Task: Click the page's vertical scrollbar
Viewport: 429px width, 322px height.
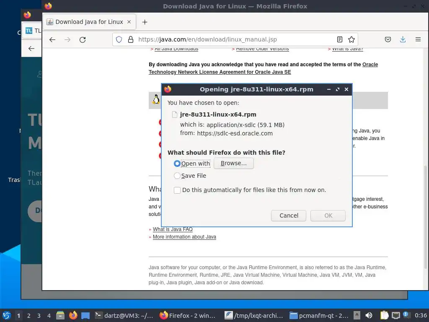Action: click(425, 216)
